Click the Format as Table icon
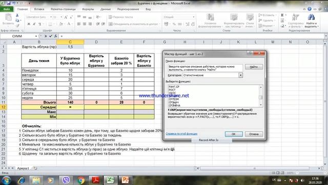This screenshot has height=185, width=328. [x=234, y=17]
